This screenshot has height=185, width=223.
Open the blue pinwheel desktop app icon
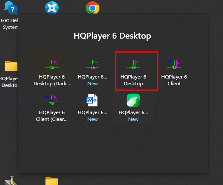pyautogui.click(x=52, y=7)
